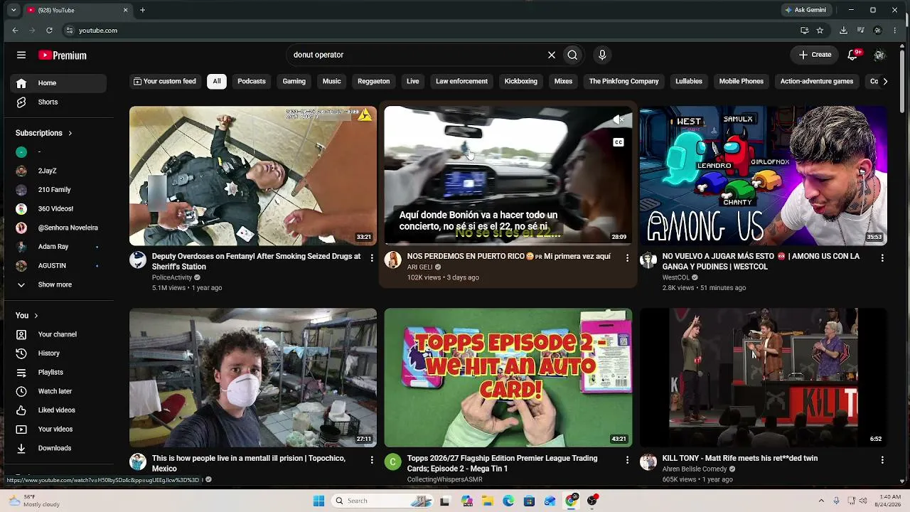
Task: Open the 2JayZ subscription channel
Action: click(58, 171)
